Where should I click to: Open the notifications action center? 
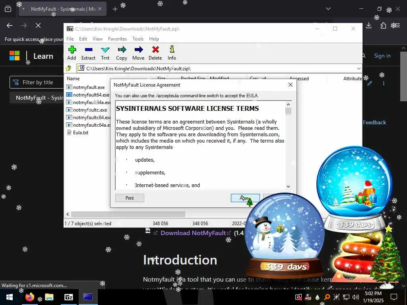(x=394, y=297)
